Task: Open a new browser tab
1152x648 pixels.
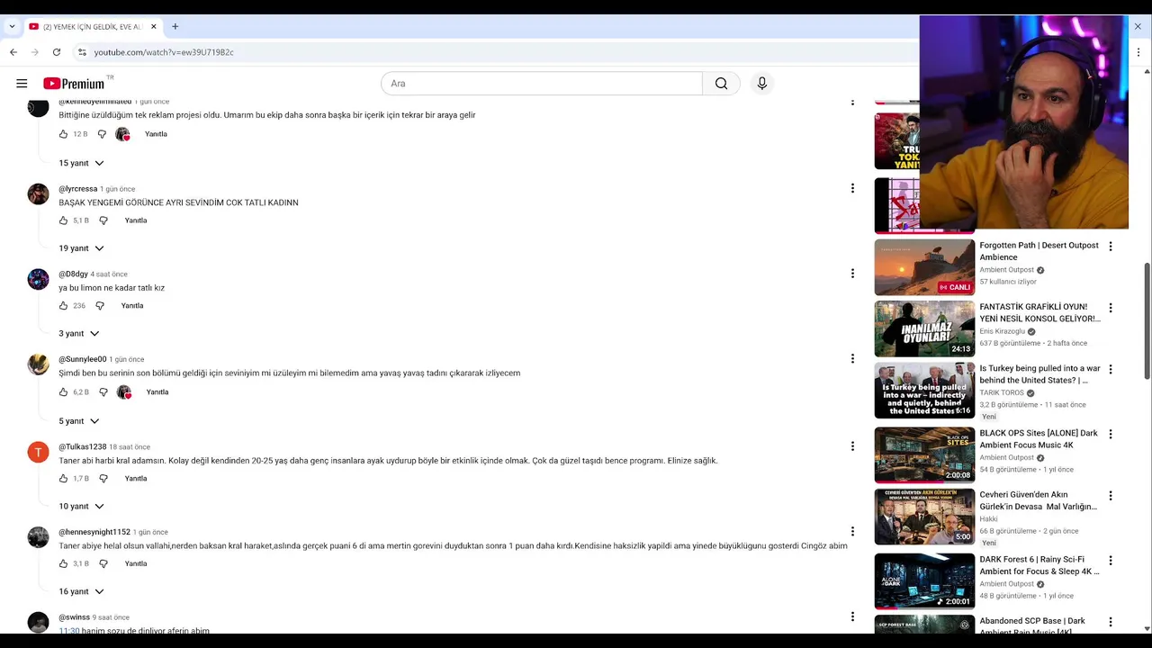Action: (x=175, y=26)
